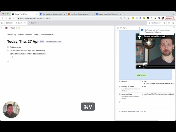Open the Chrome three-dot menu next to Update
The image size is (176, 132).
[x=174, y=18]
